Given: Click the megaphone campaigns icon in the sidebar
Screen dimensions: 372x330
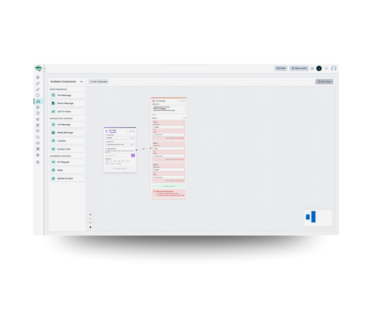Looking at the screenshot, I should coord(38,119).
